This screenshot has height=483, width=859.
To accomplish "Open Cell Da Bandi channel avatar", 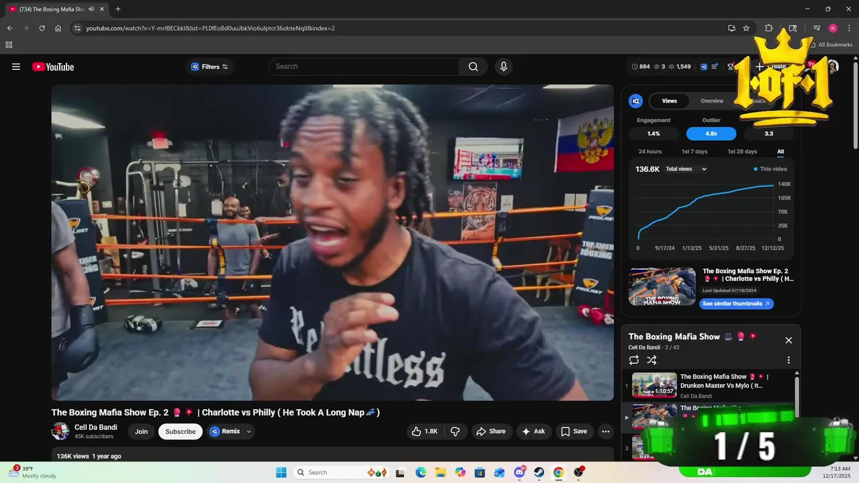I will tap(60, 431).
